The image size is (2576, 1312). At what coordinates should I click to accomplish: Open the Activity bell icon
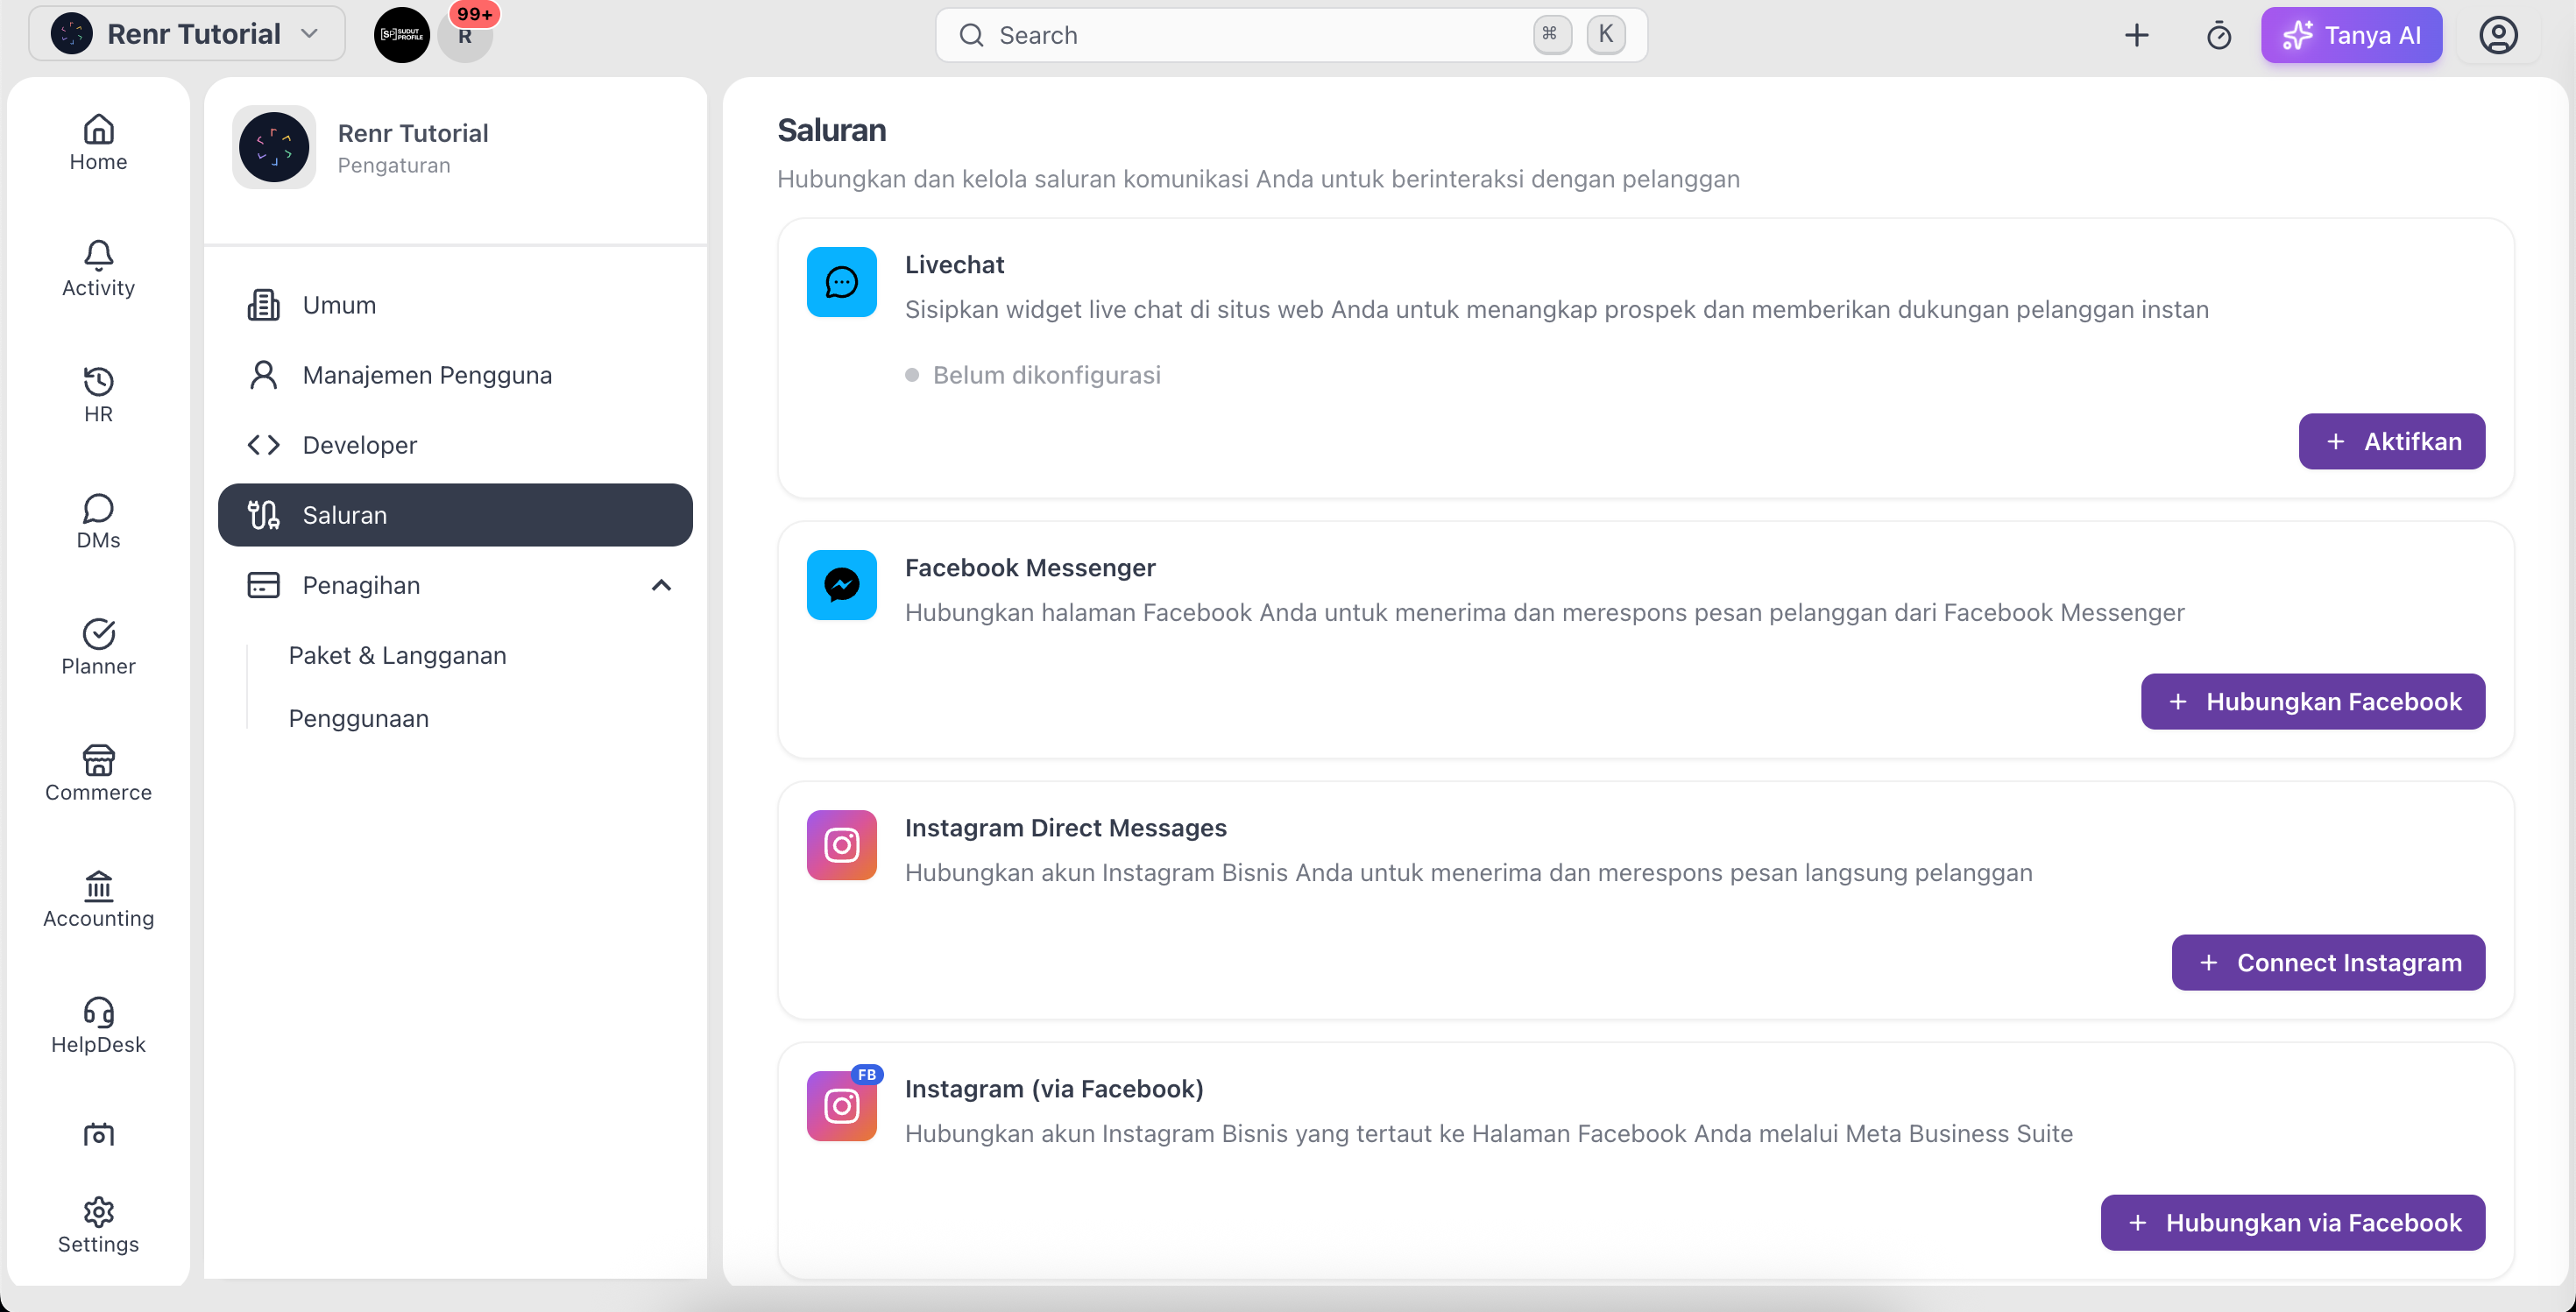(x=98, y=254)
